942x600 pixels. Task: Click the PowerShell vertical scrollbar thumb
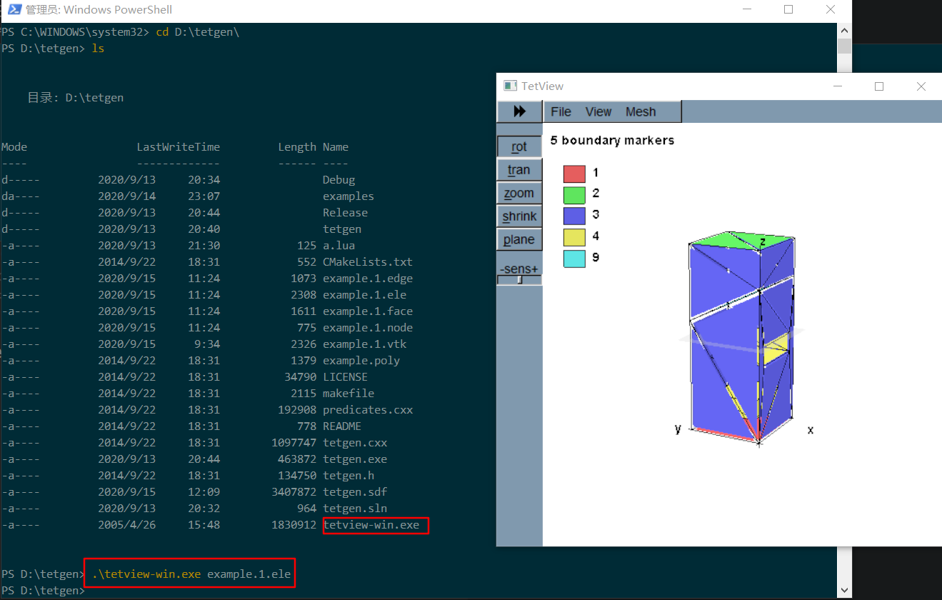[x=844, y=46]
